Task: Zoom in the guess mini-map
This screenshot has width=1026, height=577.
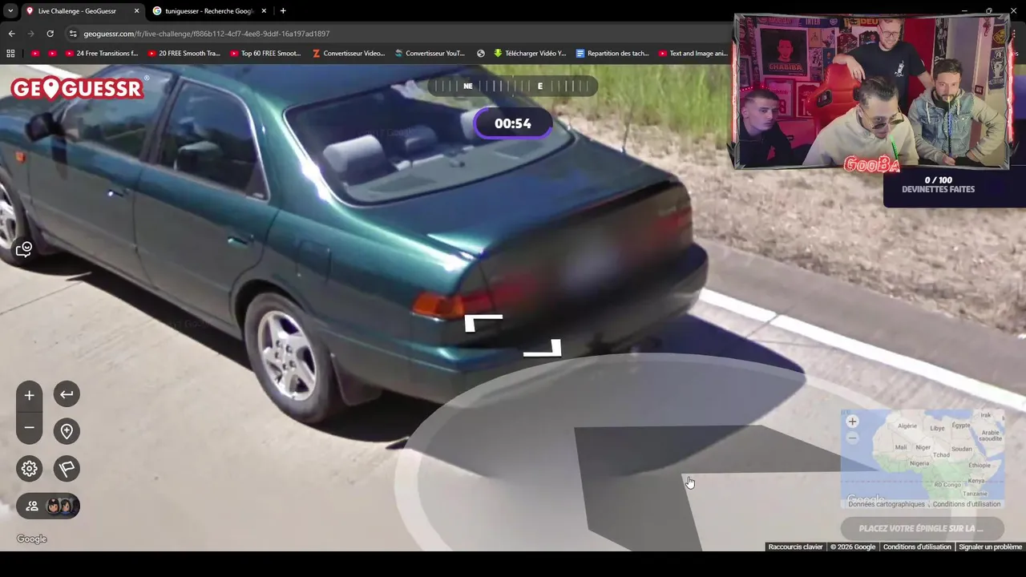Action: (x=852, y=422)
